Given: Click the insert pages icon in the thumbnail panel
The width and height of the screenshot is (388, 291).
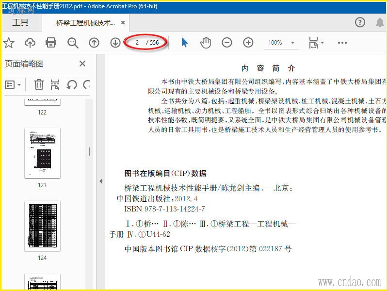Looking at the screenshot, I should click(55, 84).
